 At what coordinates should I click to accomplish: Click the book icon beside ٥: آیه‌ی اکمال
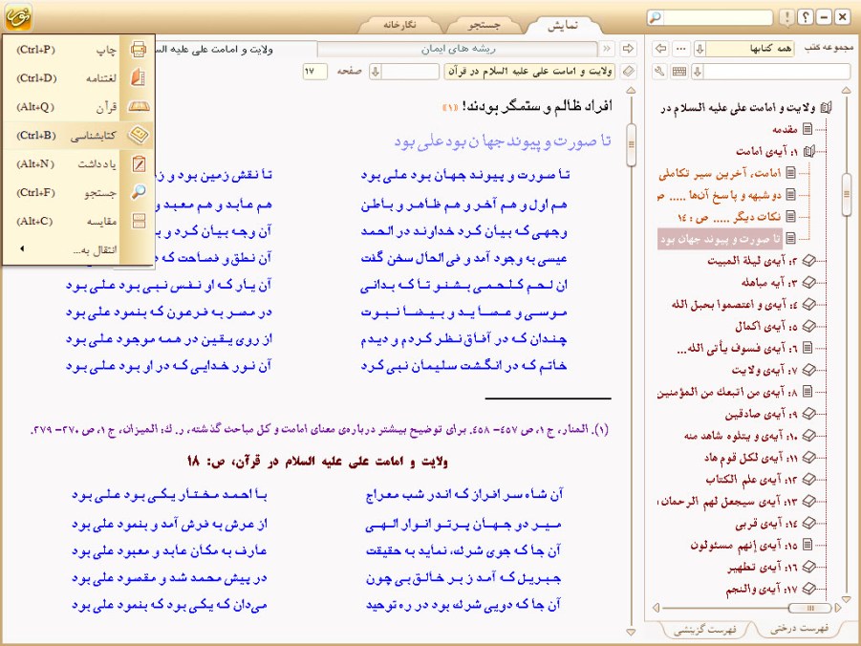808,326
